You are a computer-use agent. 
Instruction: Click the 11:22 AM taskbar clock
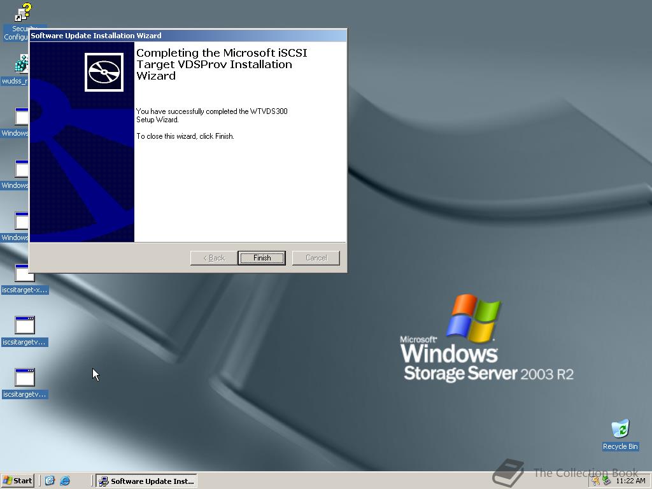pos(630,481)
